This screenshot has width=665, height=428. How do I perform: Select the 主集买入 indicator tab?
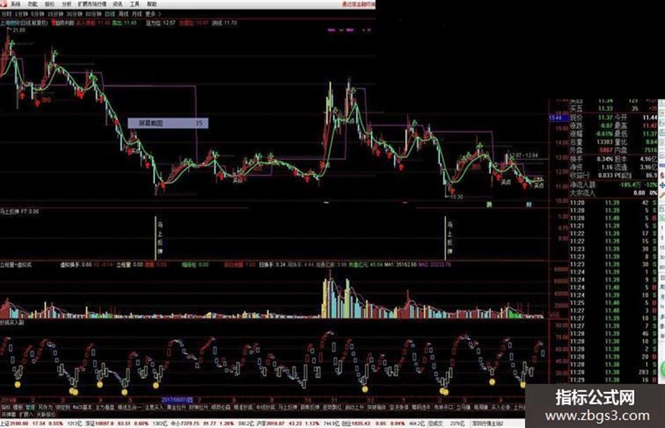[x=155, y=407]
